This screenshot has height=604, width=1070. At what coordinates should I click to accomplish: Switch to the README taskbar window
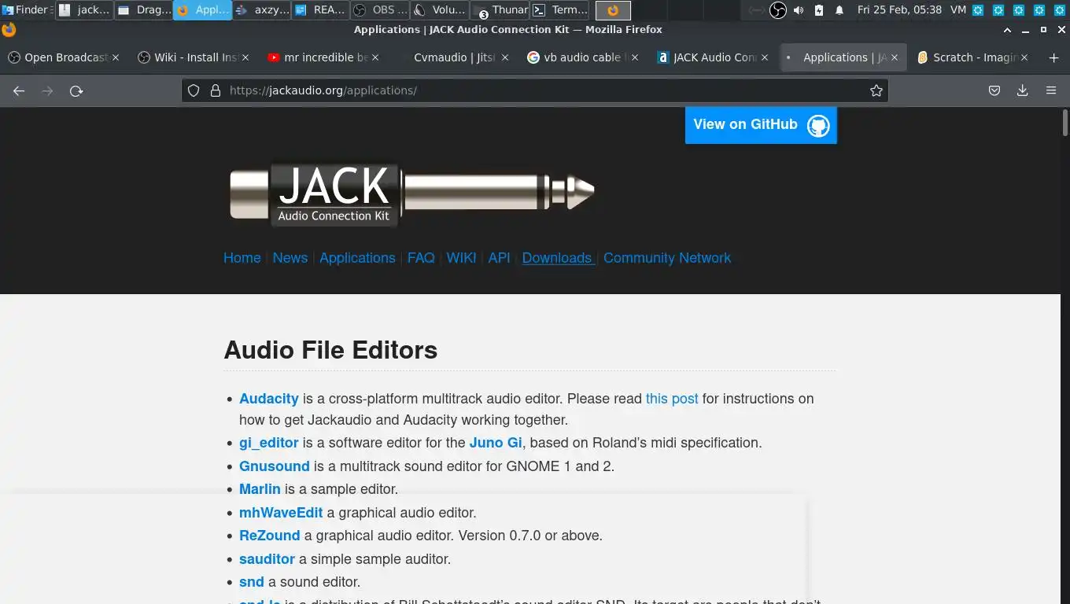pyautogui.click(x=320, y=10)
